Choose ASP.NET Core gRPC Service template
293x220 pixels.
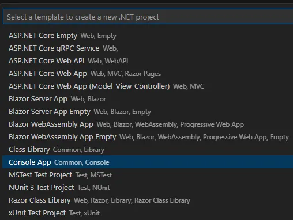click(x=148, y=48)
